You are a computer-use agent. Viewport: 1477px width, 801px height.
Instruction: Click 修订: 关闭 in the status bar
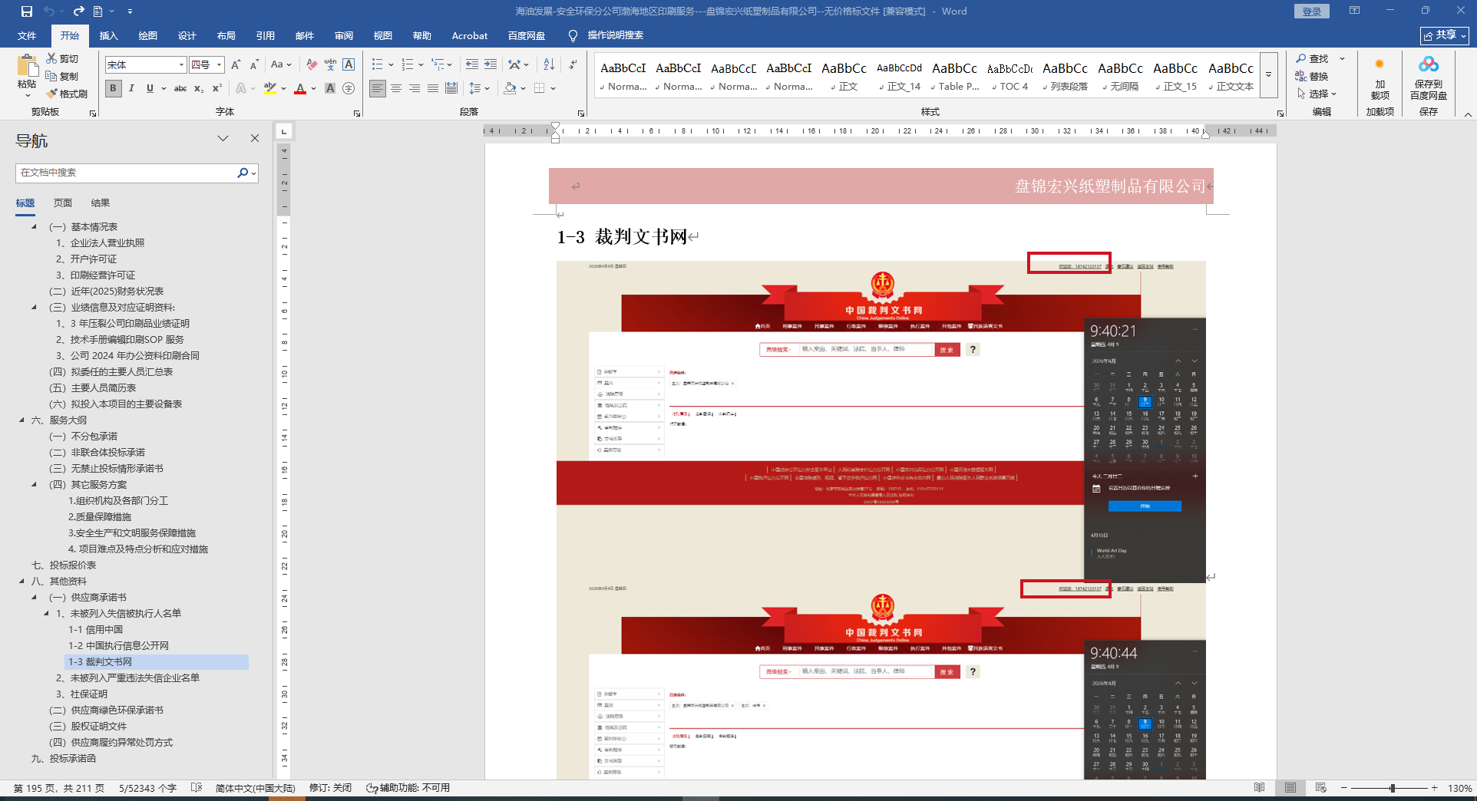click(x=330, y=788)
